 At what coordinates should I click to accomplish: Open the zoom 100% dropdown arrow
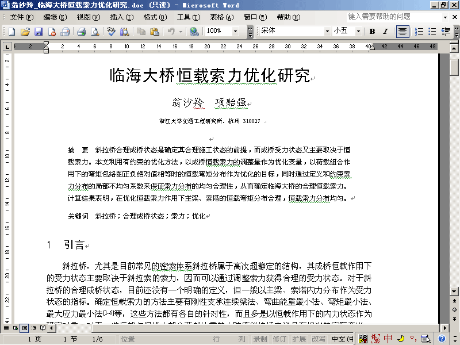(x=235, y=31)
